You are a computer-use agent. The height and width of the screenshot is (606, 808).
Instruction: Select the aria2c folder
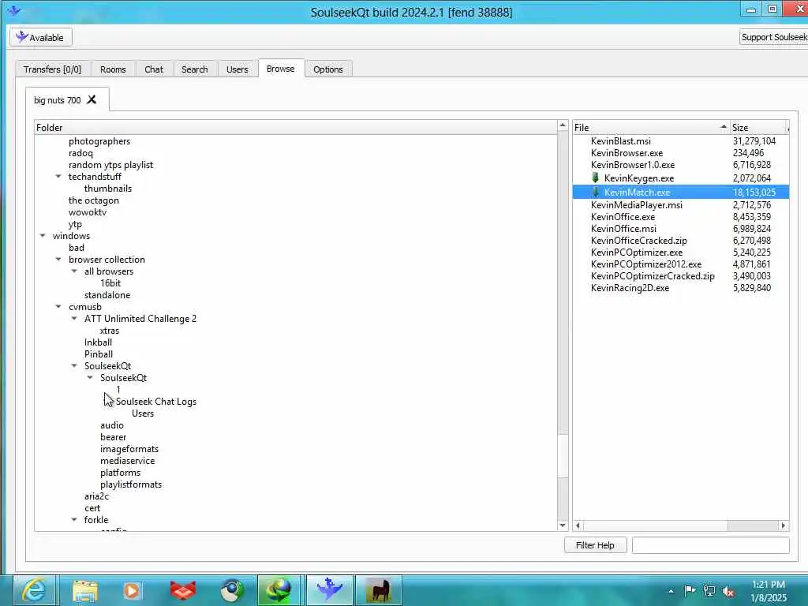click(x=96, y=496)
